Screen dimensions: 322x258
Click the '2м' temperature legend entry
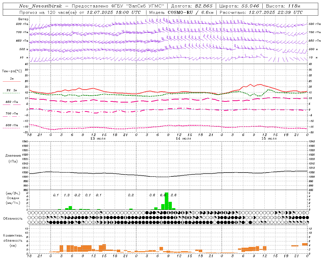point(12,79)
